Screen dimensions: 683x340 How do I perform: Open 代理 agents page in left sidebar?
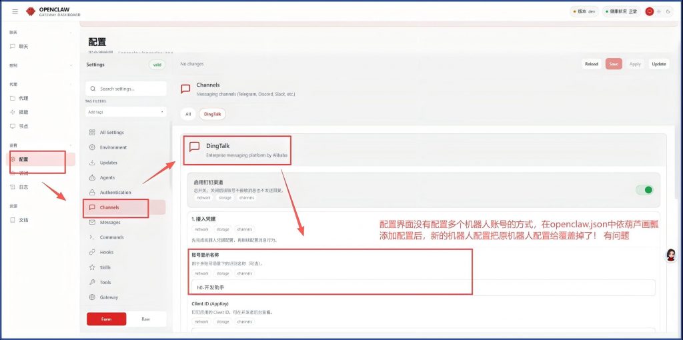tap(23, 98)
